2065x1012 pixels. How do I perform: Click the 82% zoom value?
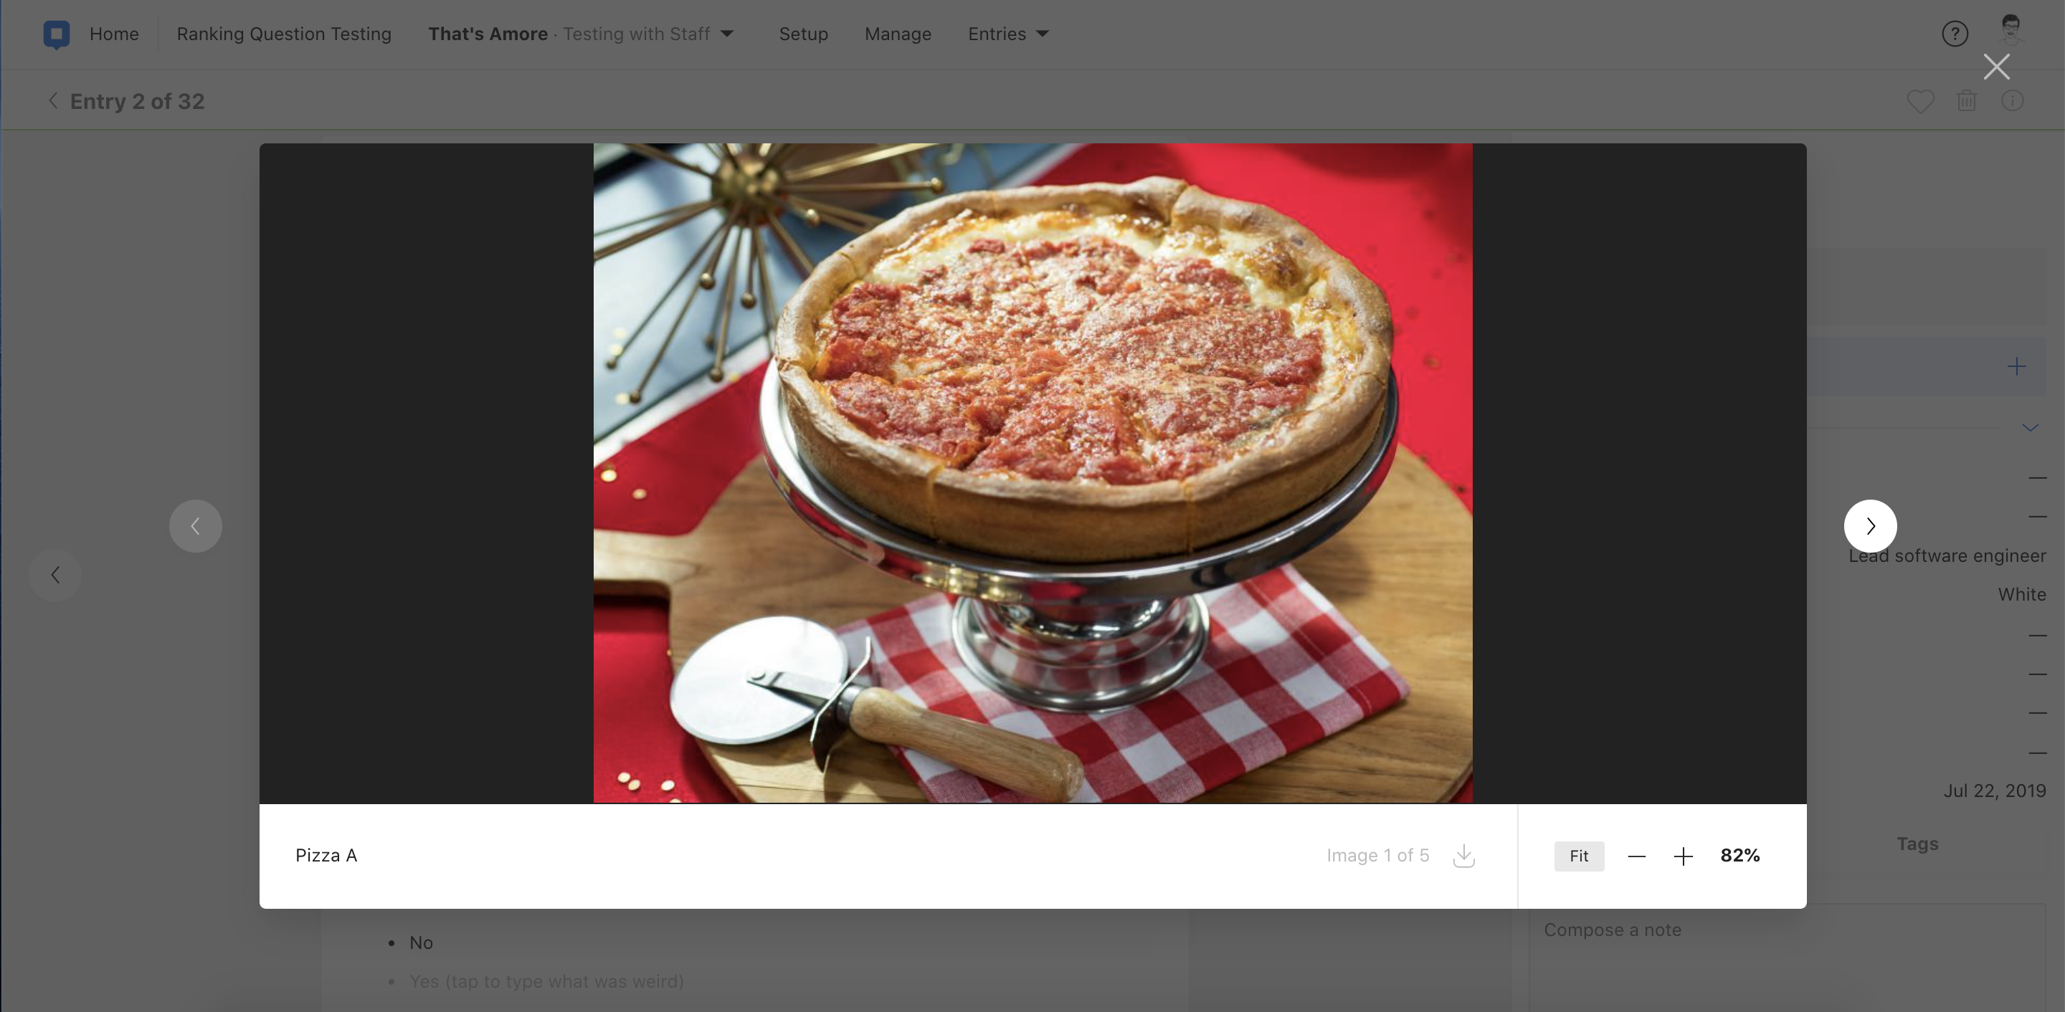tap(1739, 855)
